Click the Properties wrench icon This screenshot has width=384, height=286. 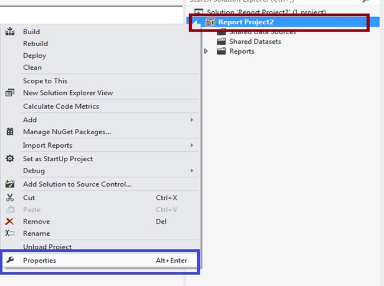pos(9,260)
